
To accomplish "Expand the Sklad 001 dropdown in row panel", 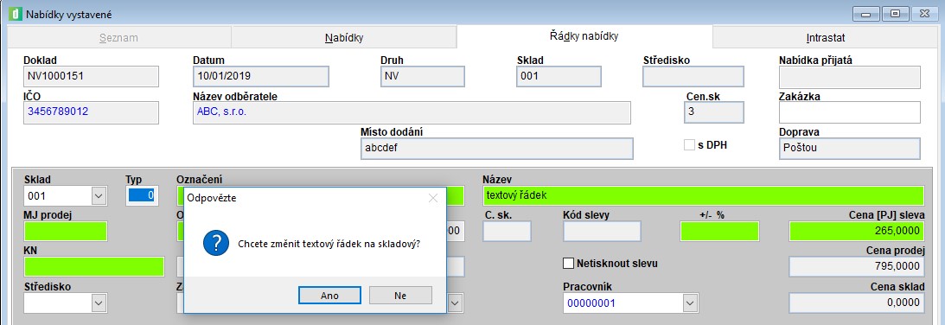I will (99, 196).
